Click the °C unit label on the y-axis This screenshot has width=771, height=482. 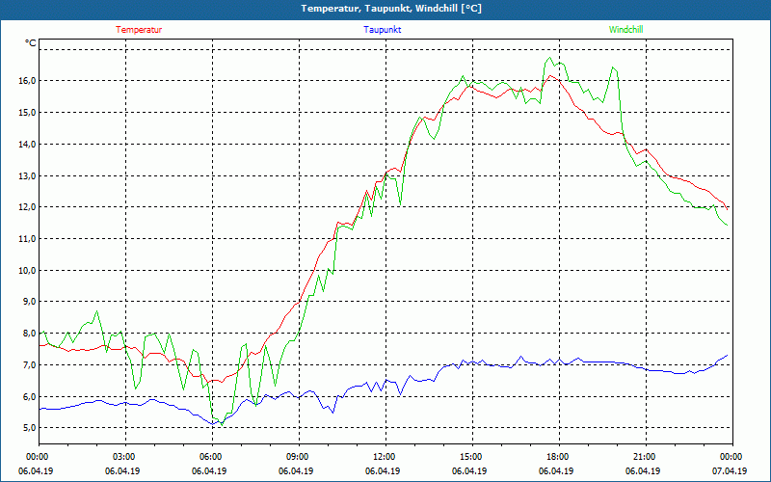31,43
